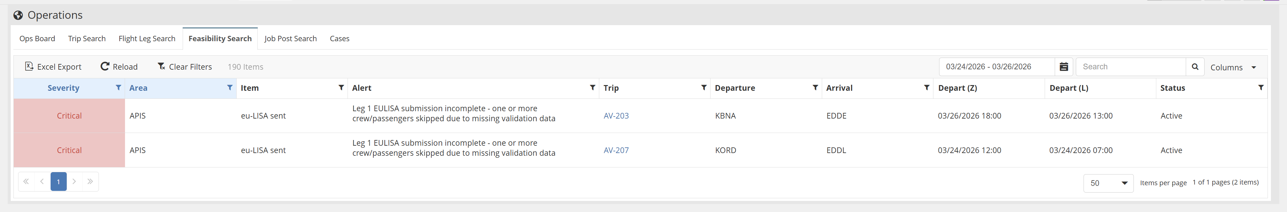The image size is (1287, 212).
Task: Open the Area column filter icon
Action: pos(230,88)
